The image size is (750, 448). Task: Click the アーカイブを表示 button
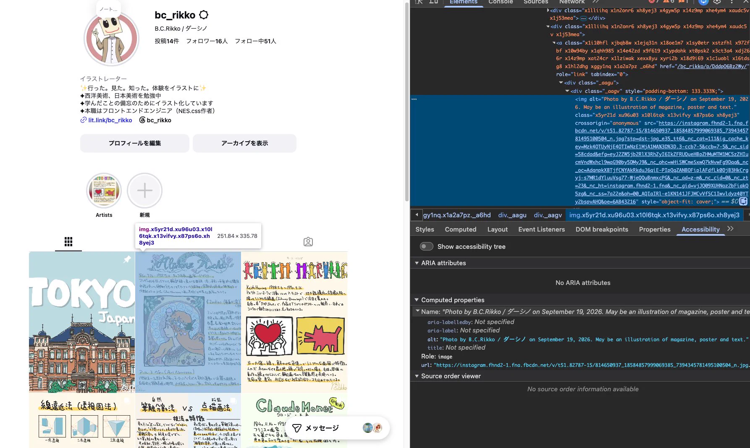tap(244, 143)
